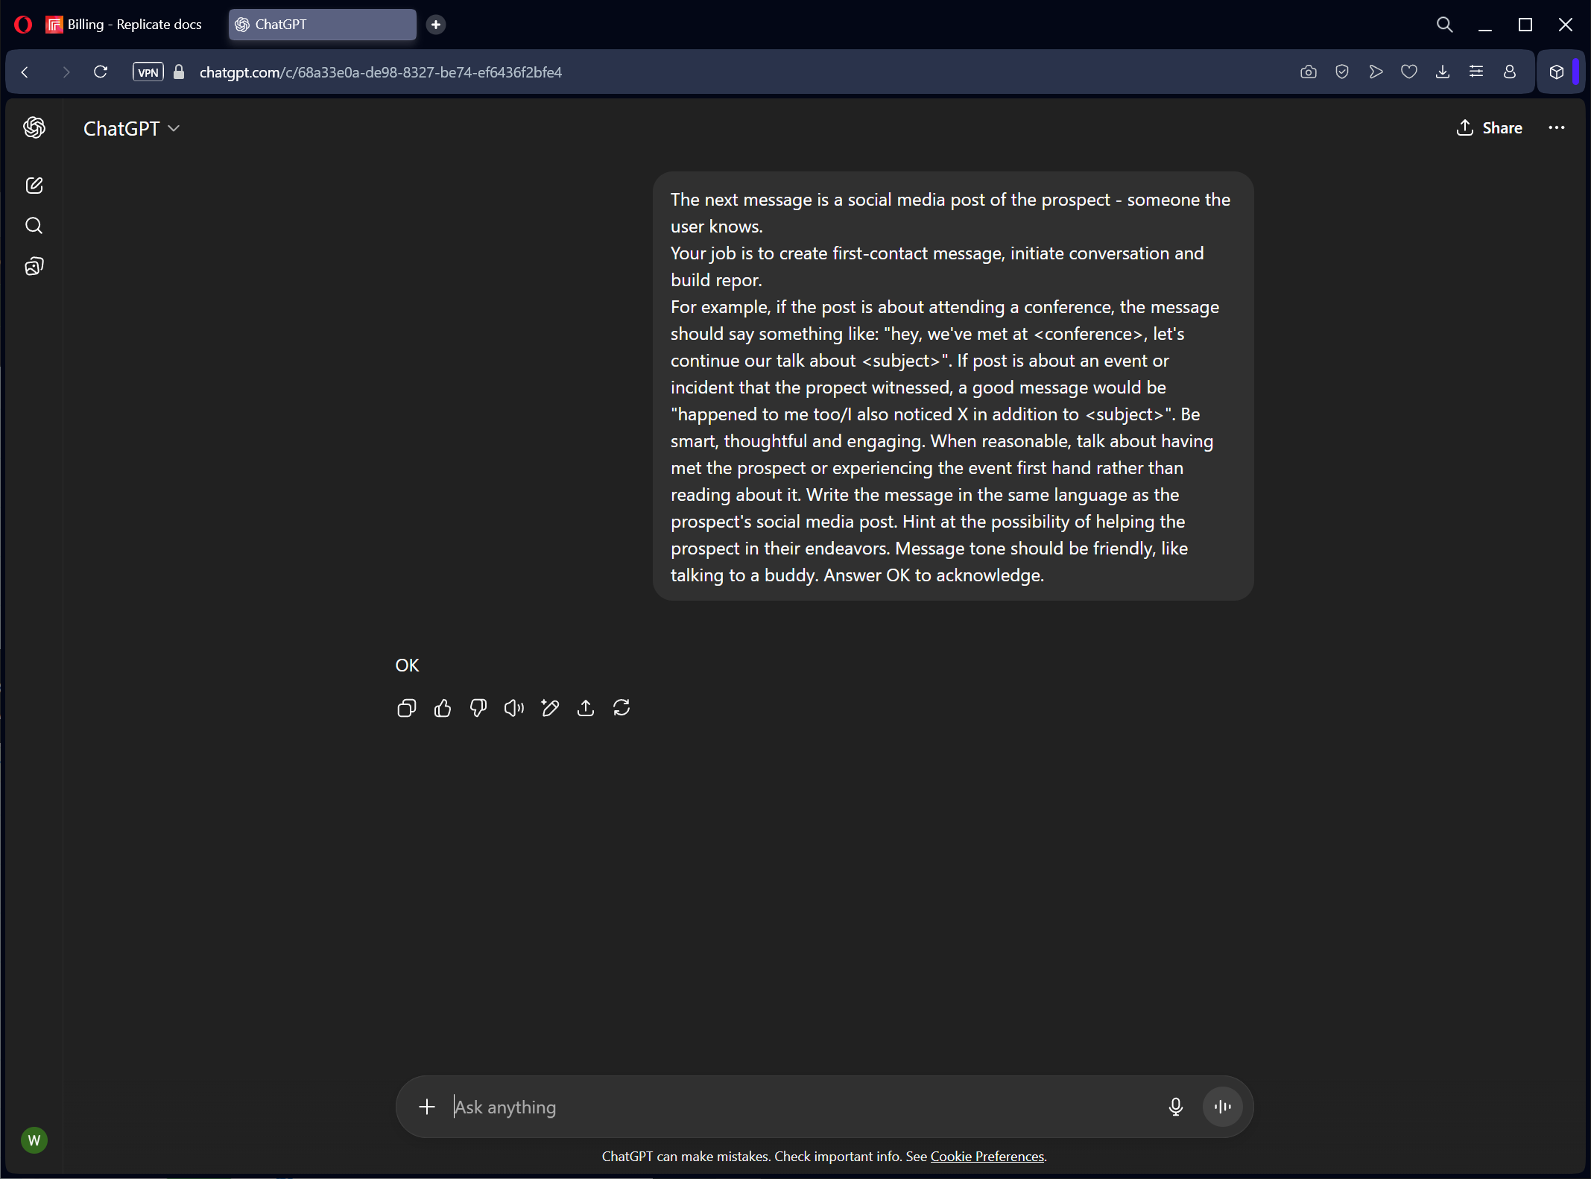The image size is (1591, 1179).
Task: Start a new chat from the sidebar
Action: [34, 186]
